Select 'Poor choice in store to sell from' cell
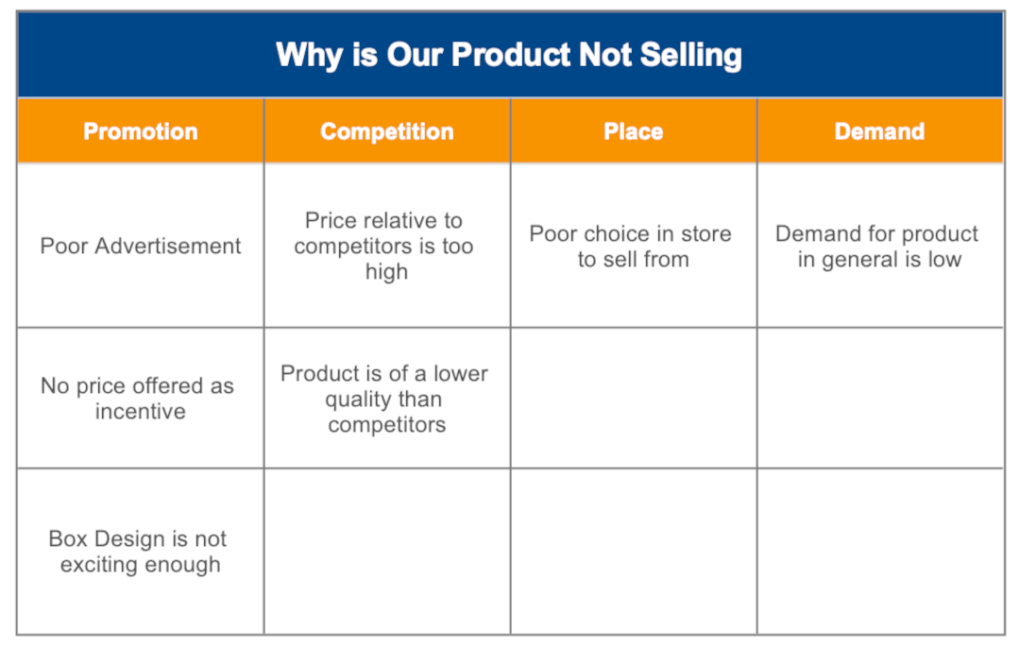 tap(633, 247)
